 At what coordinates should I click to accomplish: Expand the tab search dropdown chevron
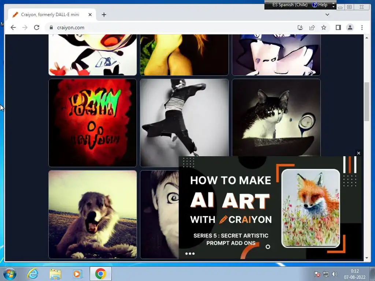click(x=327, y=15)
